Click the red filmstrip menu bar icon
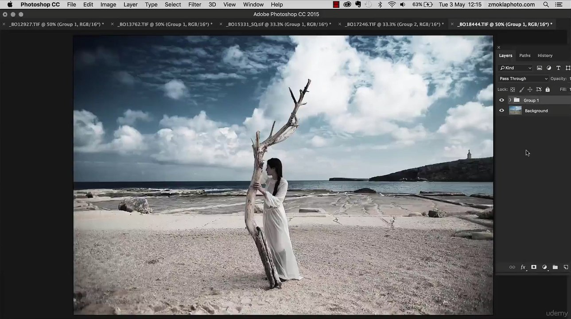Image resolution: width=571 pixels, height=319 pixels. point(336,4)
